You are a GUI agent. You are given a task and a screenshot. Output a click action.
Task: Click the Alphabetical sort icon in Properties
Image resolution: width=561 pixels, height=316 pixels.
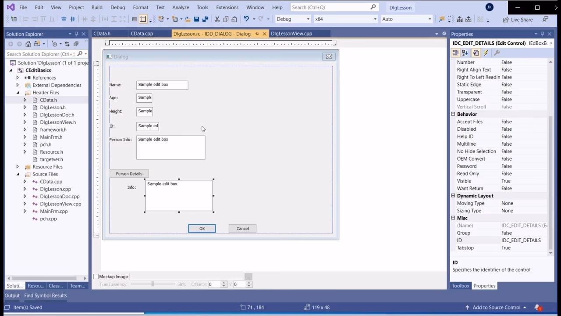465,53
